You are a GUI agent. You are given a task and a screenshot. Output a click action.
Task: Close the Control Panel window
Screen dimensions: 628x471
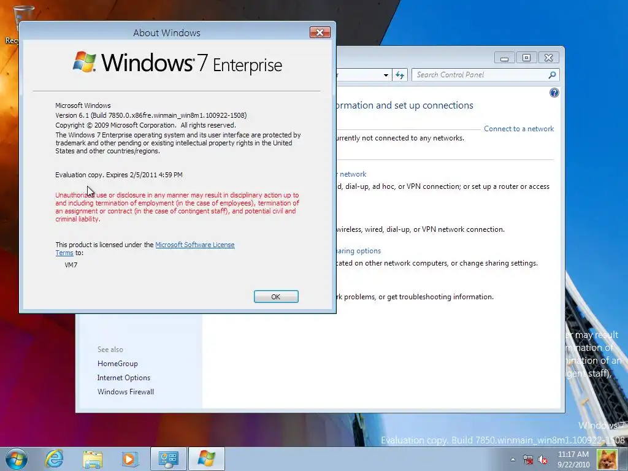click(548, 58)
